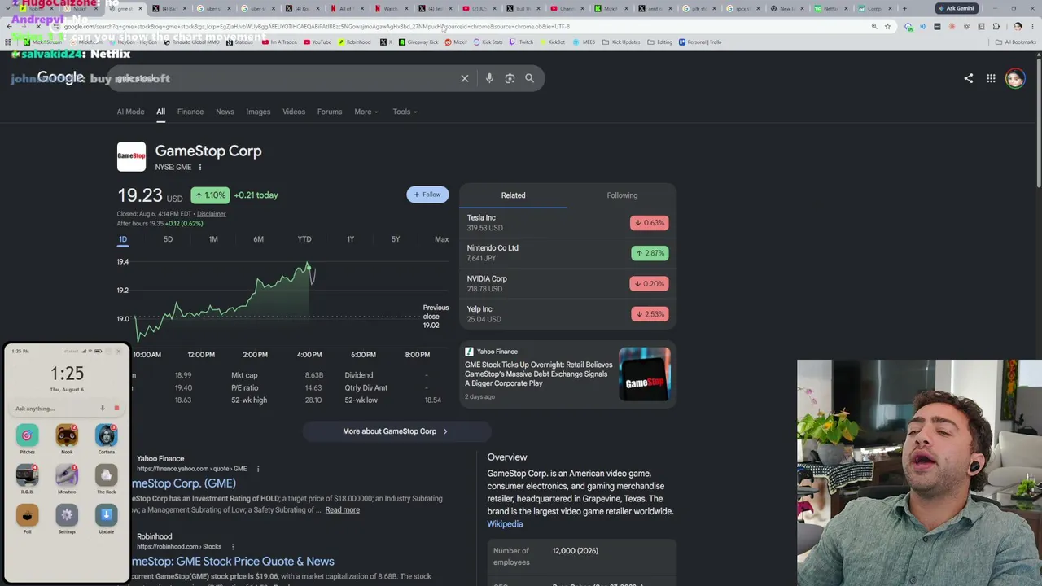Switch chart range to 1Y
This screenshot has width=1042, height=586.
(350, 239)
